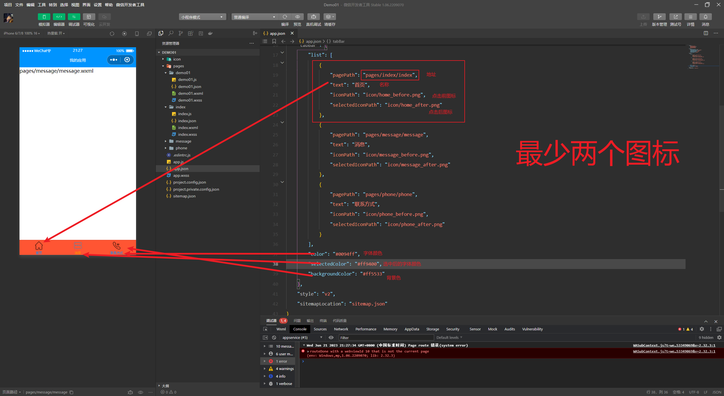Open the WASubContext.js error source link
The height and width of the screenshot is (396, 724).
pos(674,351)
